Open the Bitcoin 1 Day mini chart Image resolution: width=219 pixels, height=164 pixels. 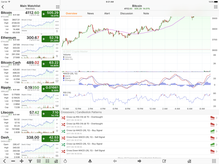tap(40, 26)
